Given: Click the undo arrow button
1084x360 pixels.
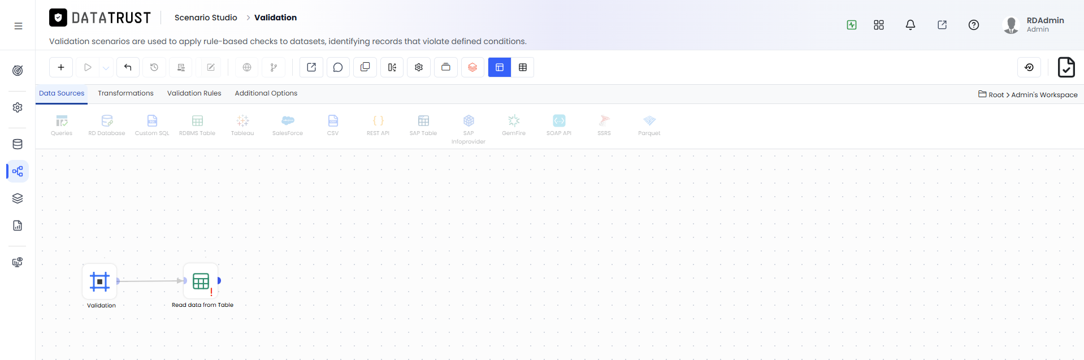Looking at the screenshot, I should [x=128, y=67].
